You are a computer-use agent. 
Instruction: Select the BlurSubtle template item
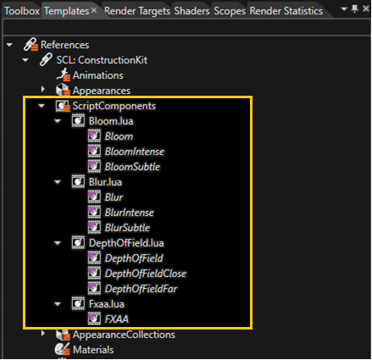tap(127, 228)
